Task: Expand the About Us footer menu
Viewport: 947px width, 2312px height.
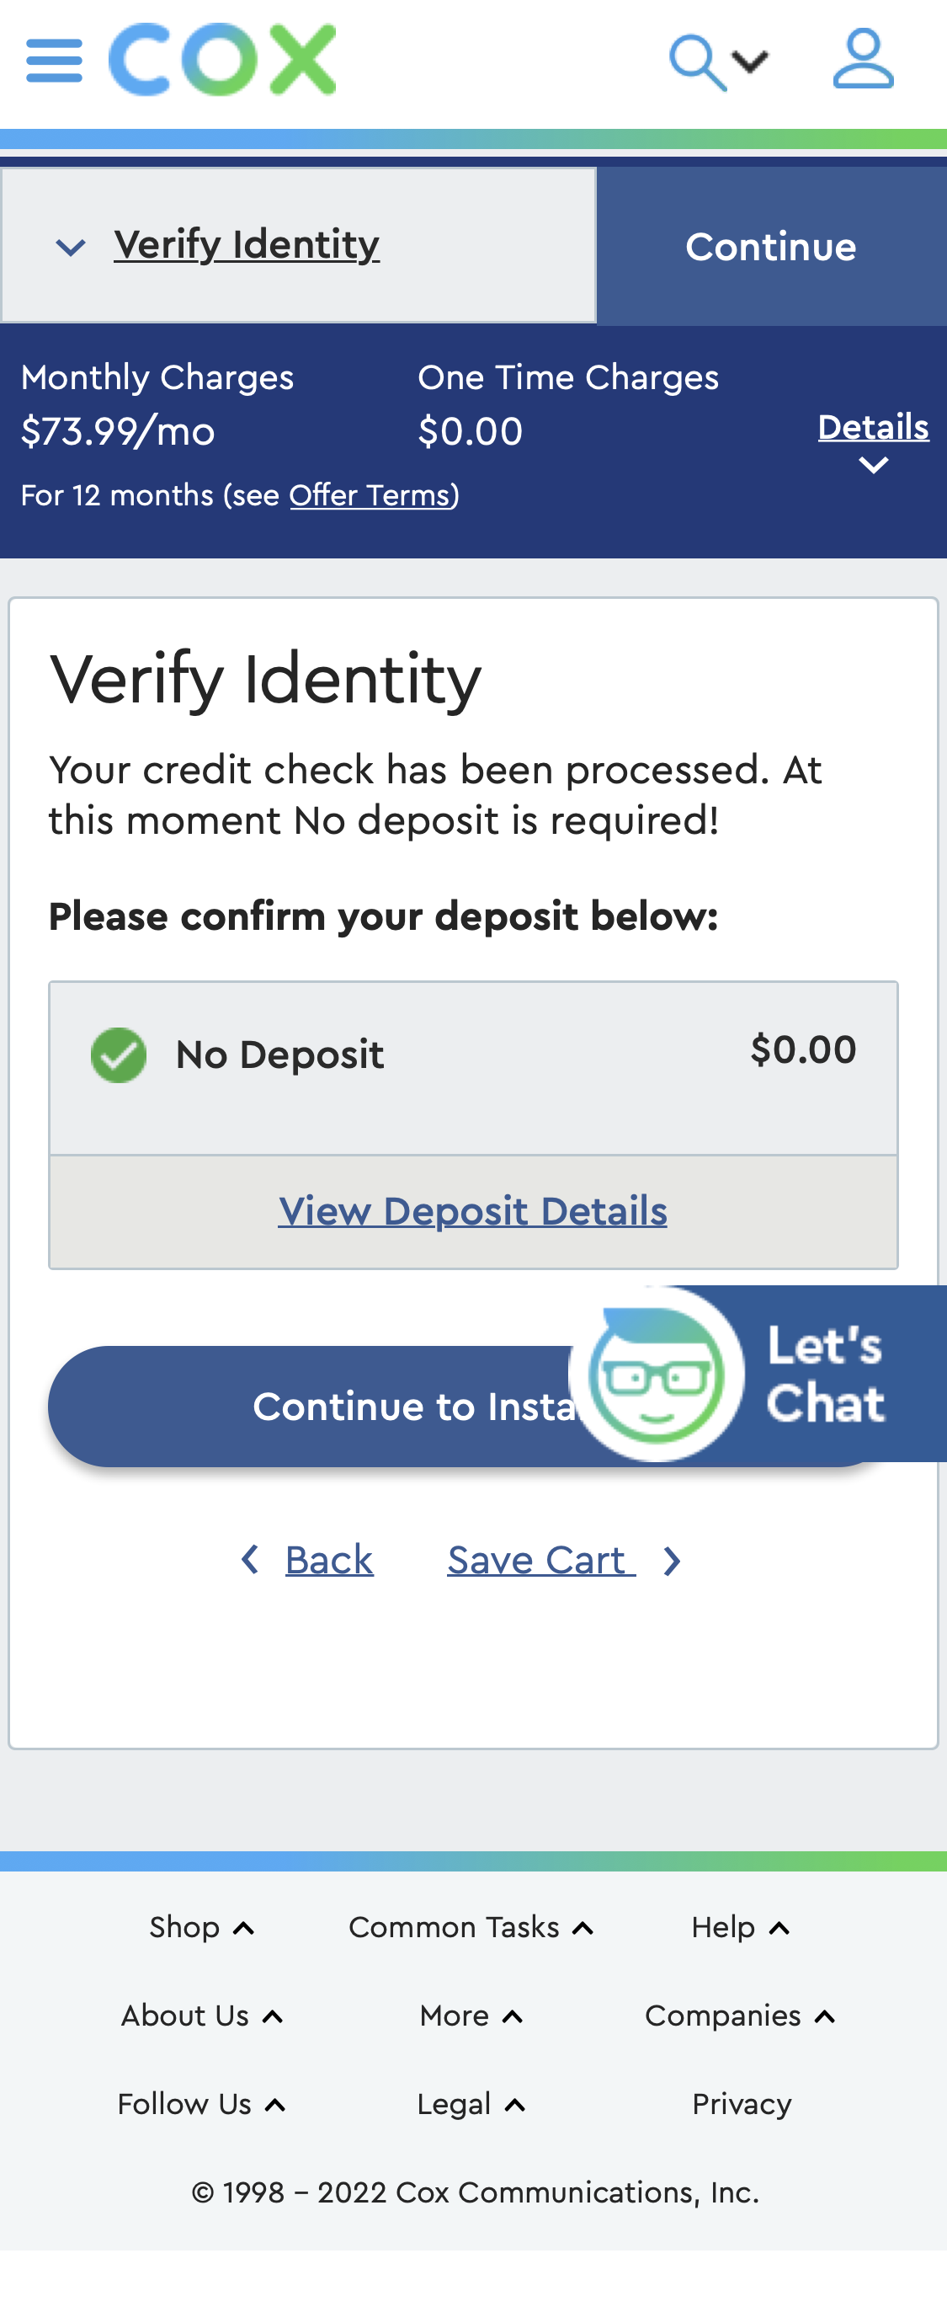Action: pyautogui.click(x=202, y=2016)
